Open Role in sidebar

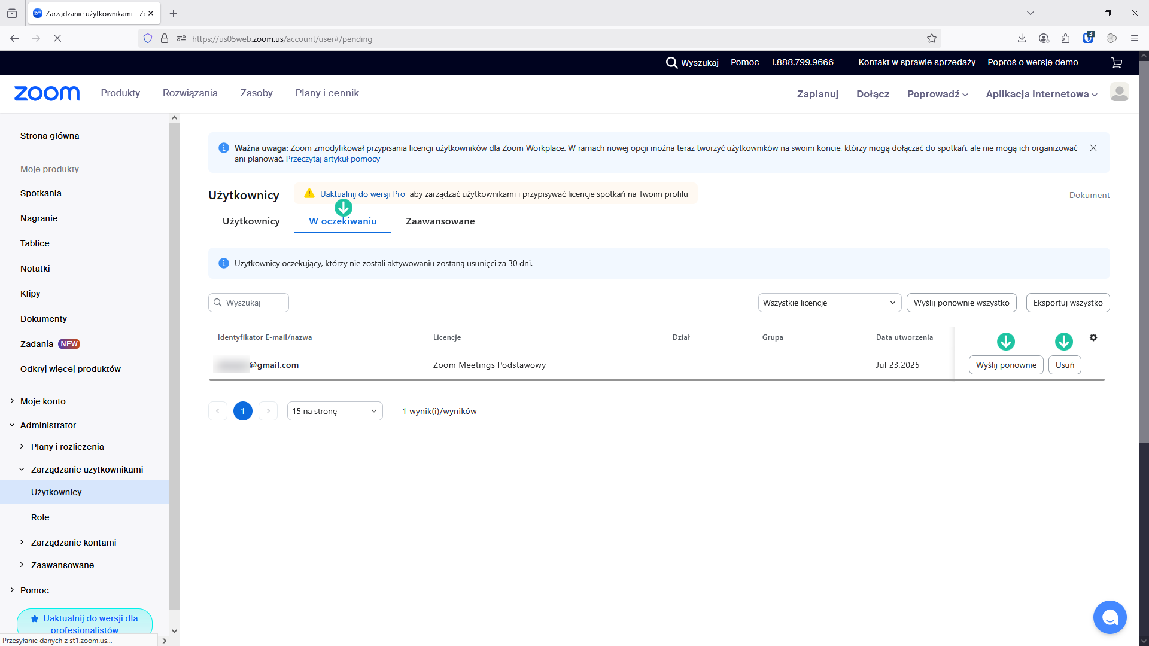(x=40, y=517)
